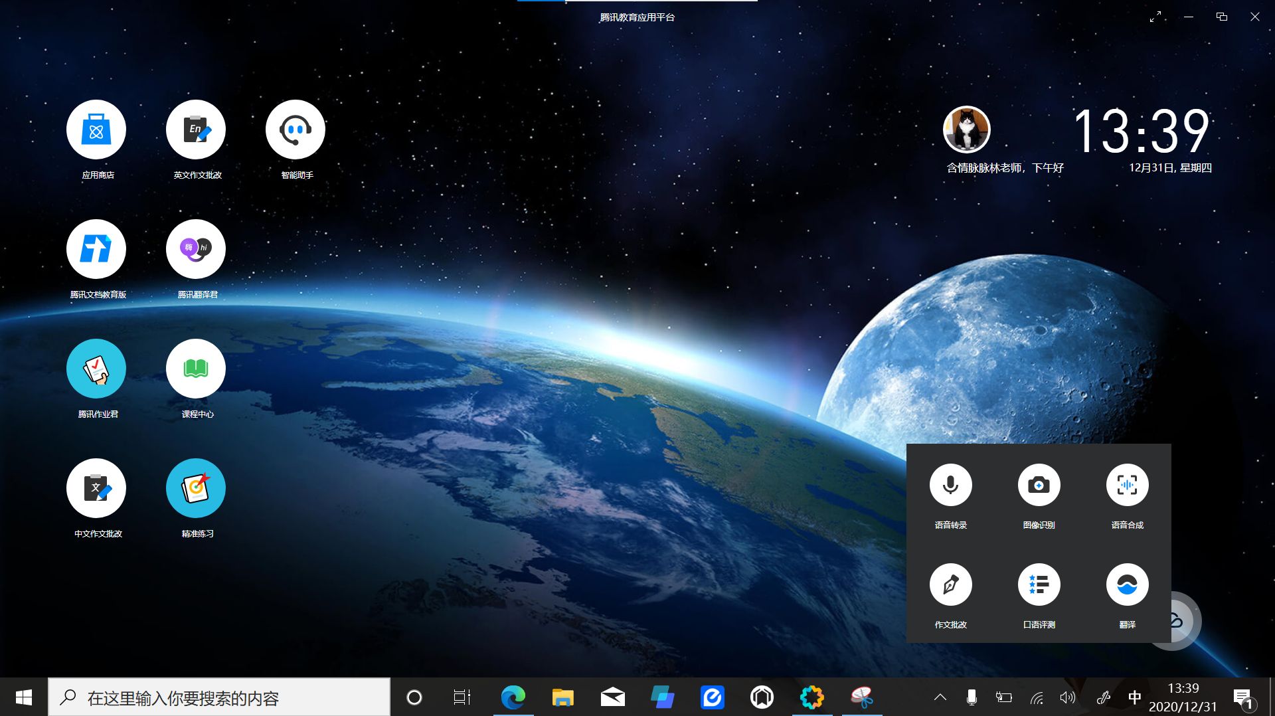Open the 精准练习 practice app
The width and height of the screenshot is (1275, 716).
196,488
